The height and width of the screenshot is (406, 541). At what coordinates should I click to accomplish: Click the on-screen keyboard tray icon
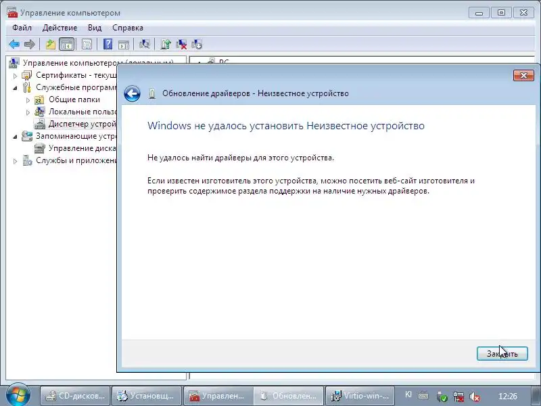[x=423, y=396]
